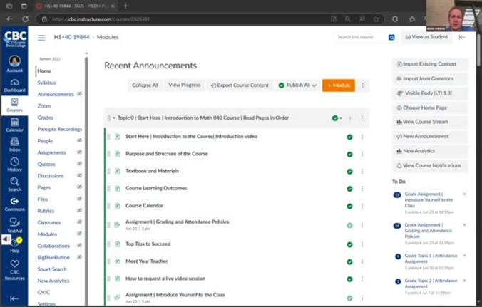Open Modules in course navigation

pos(47,234)
